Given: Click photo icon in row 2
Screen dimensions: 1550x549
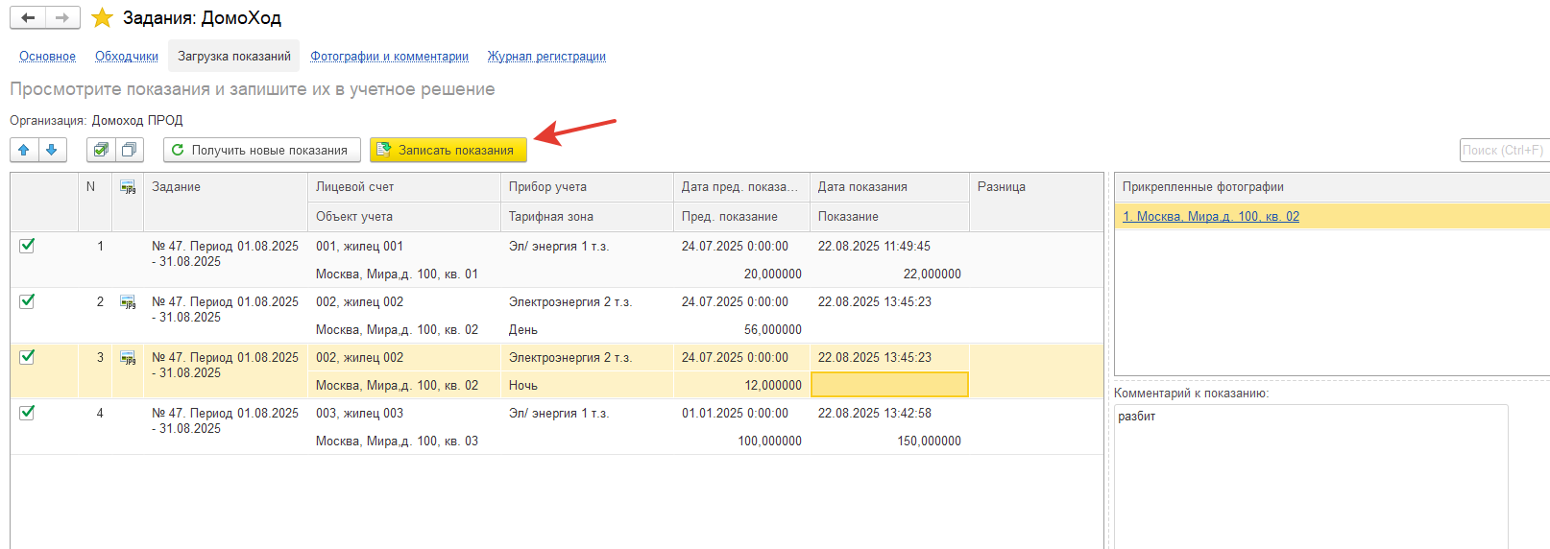Looking at the screenshot, I should click(128, 302).
